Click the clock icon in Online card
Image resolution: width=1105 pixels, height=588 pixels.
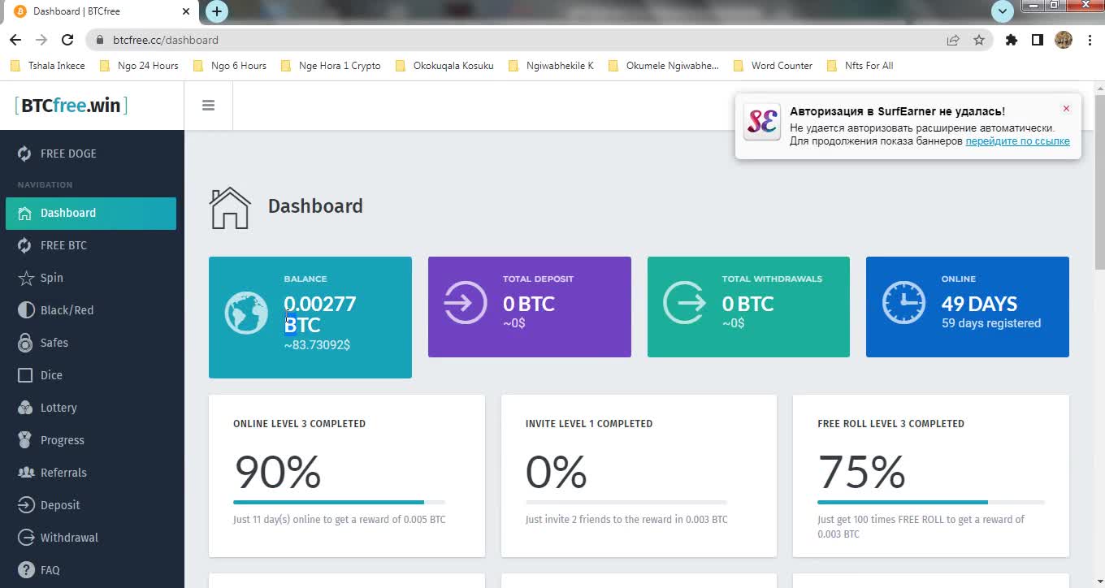[903, 302]
